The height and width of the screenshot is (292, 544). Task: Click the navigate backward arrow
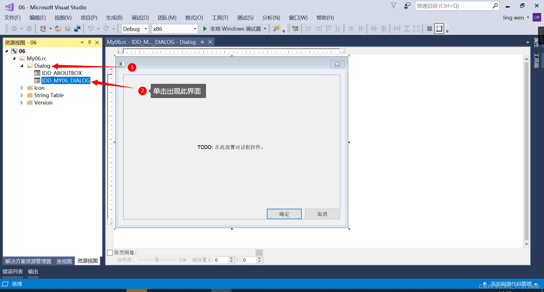[14, 29]
